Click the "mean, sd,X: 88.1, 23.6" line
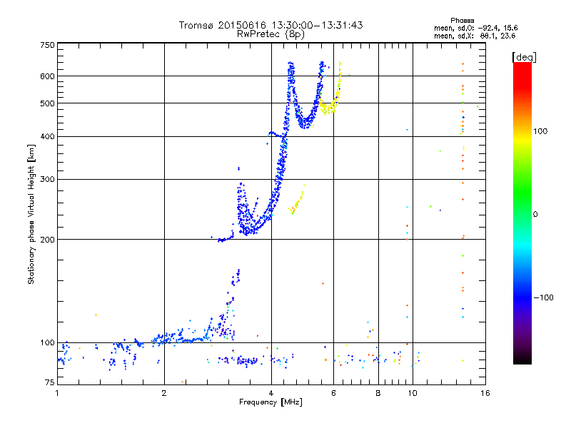 click(x=475, y=36)
